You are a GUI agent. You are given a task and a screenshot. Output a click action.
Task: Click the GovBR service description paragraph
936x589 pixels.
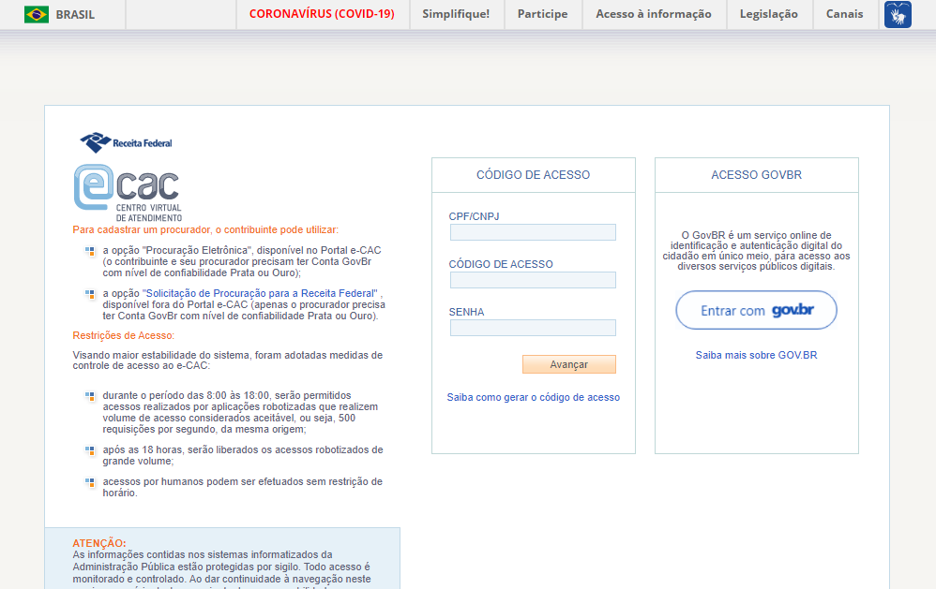pyautogui.click(x=756, y=250)
